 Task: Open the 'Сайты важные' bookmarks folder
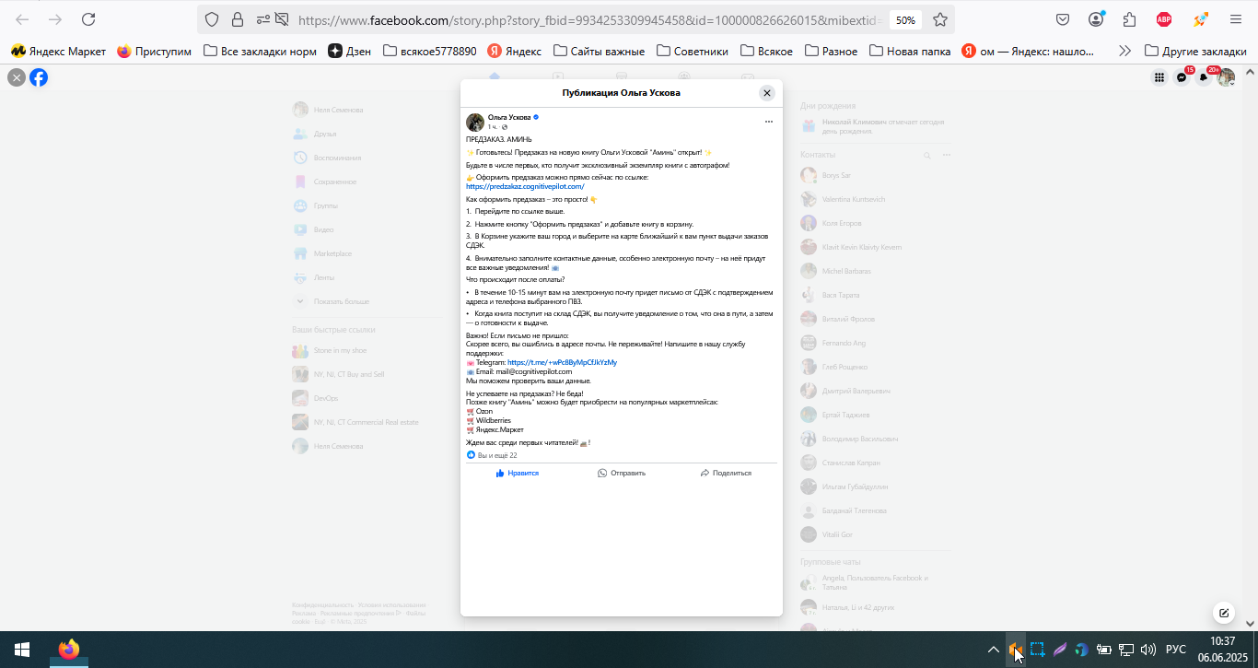[598, 52]
